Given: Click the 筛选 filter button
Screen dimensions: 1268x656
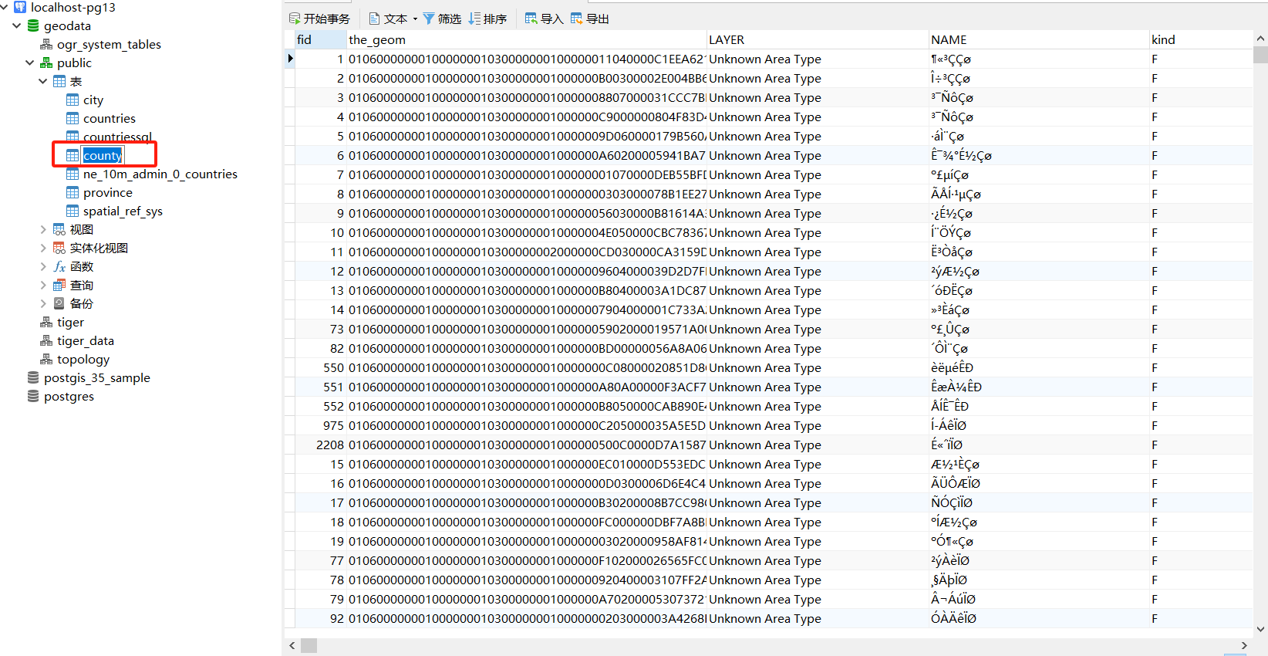Looking at the screenshot, I should 442,19.
